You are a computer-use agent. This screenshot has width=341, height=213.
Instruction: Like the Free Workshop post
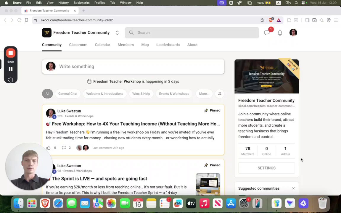tap(49, 148)
